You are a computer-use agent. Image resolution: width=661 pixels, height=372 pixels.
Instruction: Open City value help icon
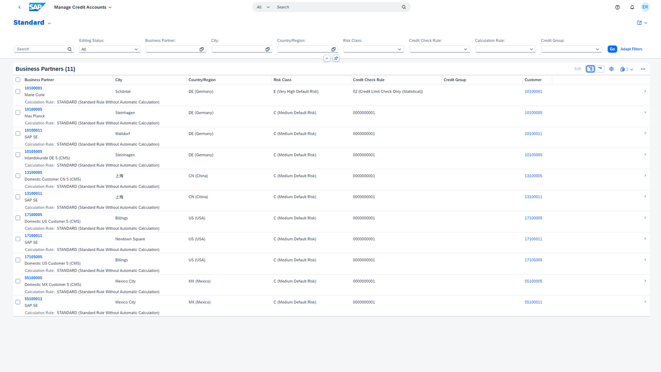268,49
